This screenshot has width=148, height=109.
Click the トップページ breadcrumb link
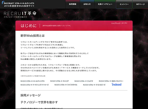click(116, 23)
